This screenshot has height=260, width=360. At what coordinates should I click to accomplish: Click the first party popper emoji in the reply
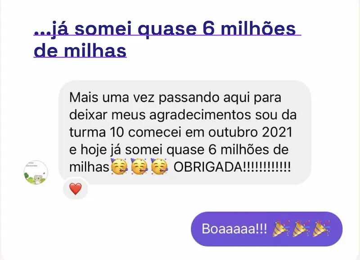tap(280, 229)
